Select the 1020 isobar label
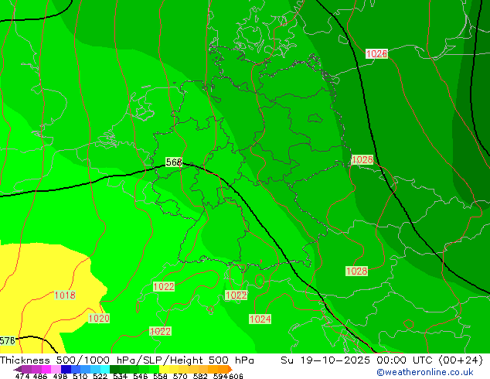 pyautogui.click(x=99, y=319)
